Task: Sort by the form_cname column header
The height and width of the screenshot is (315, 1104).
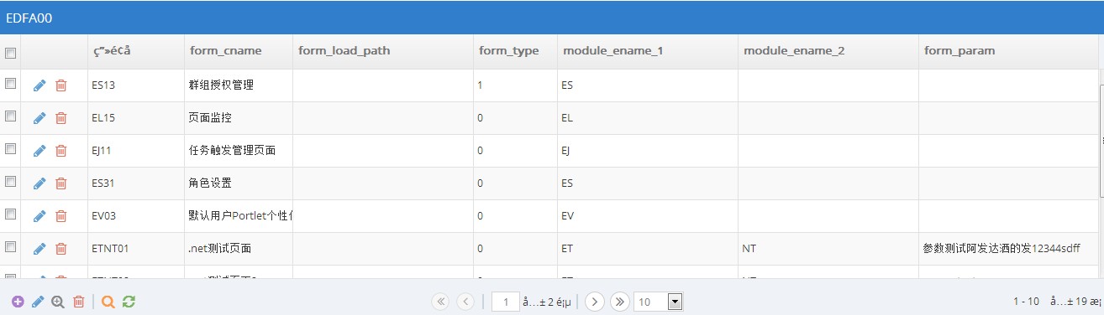Action: [226, 51]
